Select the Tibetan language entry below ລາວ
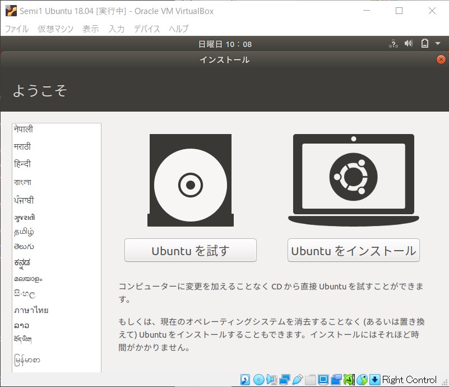Screen dimensions: 449x387 (57, 340)
